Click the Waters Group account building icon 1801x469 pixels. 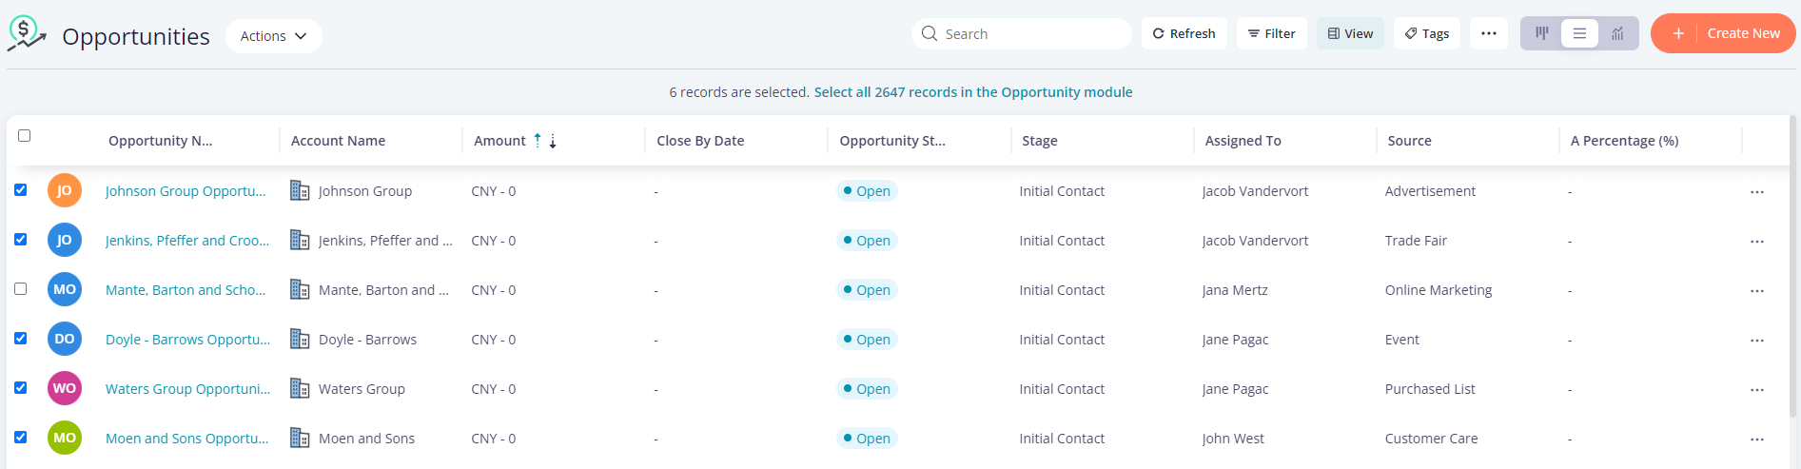300,389
